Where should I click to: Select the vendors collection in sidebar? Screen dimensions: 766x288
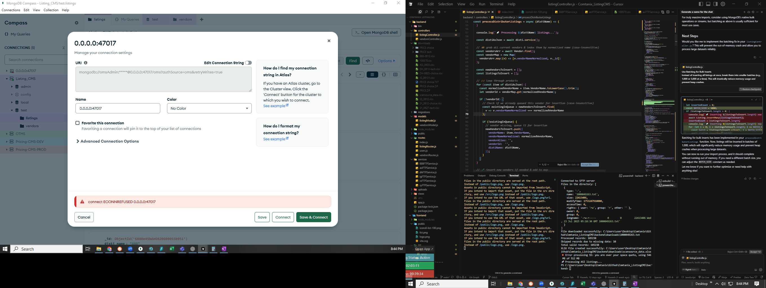click(32, 126)
